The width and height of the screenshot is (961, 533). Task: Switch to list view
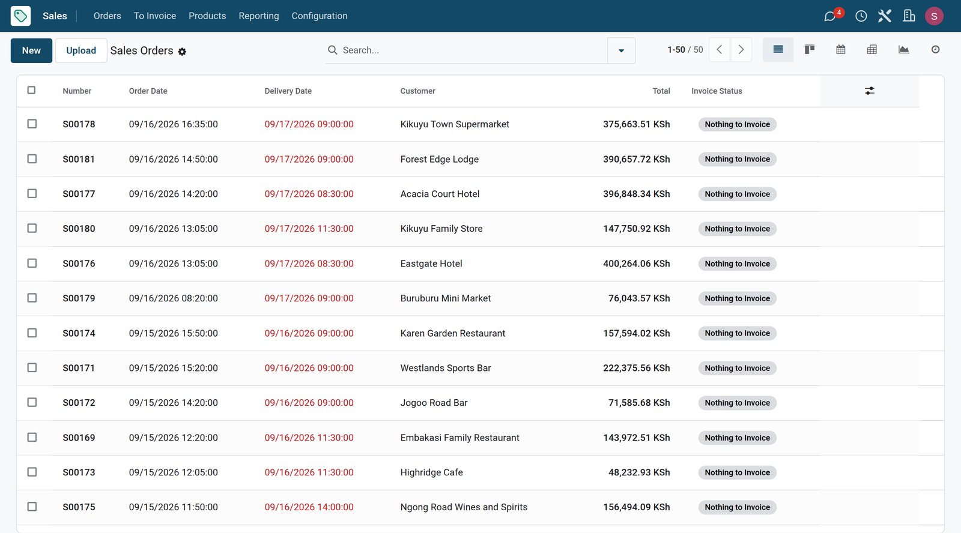pyautogui.click(x=778, y=50)
